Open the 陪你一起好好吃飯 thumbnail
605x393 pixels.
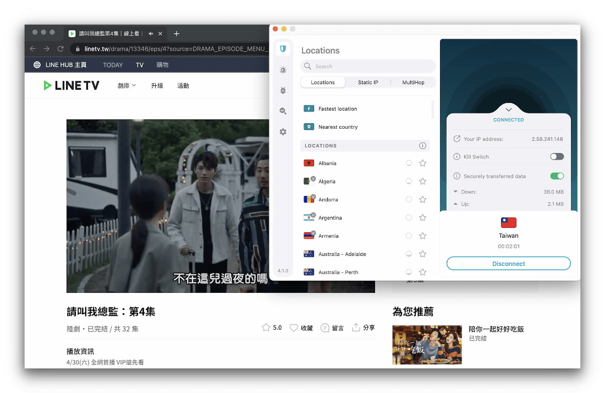click(427, 345)
